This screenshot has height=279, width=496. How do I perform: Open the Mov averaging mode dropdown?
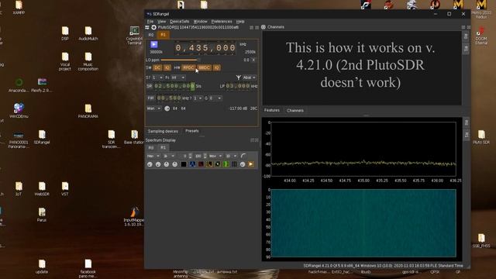[215, 156]
